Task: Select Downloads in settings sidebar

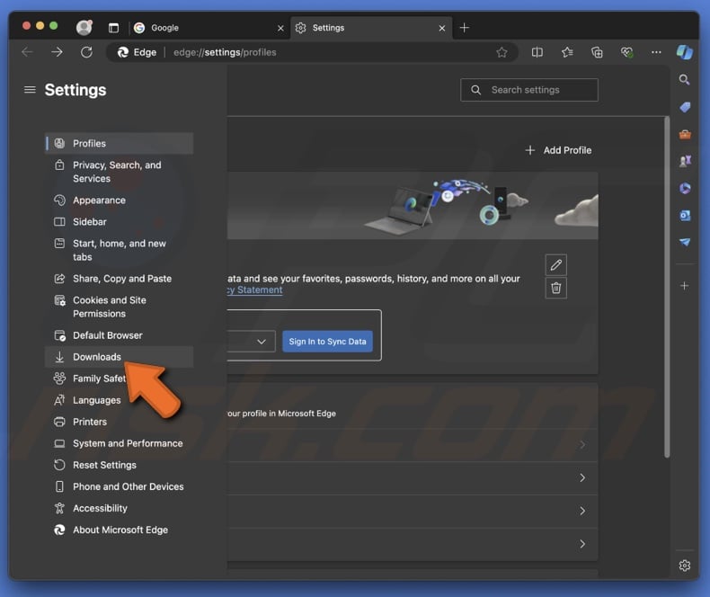Action: (97, 357)
